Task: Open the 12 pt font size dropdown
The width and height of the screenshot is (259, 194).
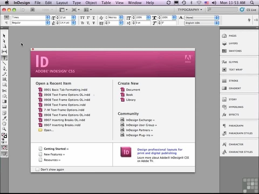Action: tap(74, 18)
